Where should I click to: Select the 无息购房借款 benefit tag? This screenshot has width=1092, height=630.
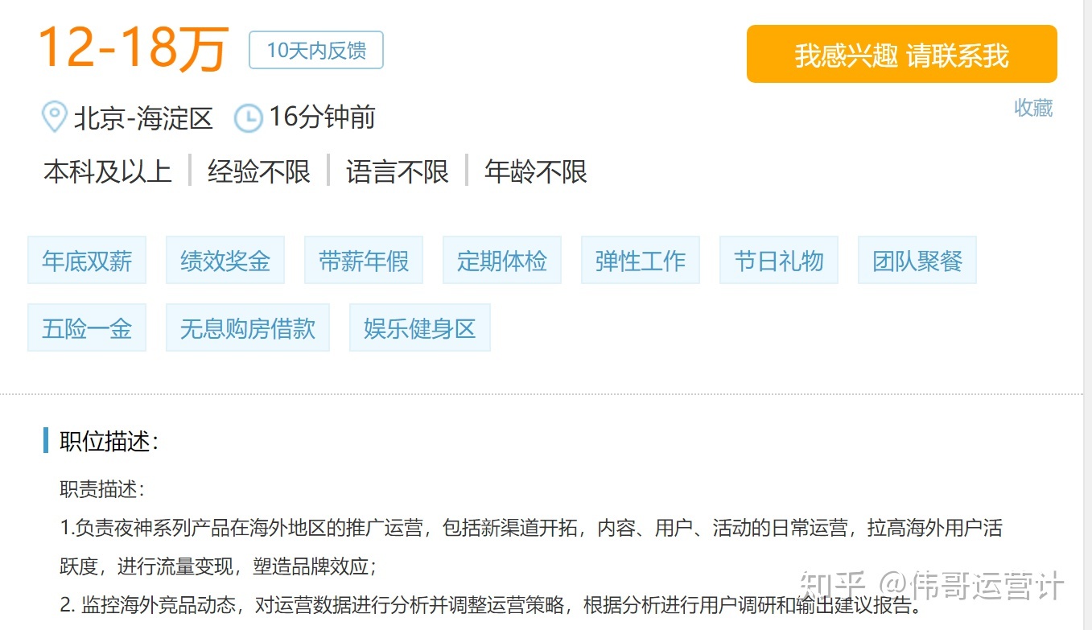click(x=248, y=328)
